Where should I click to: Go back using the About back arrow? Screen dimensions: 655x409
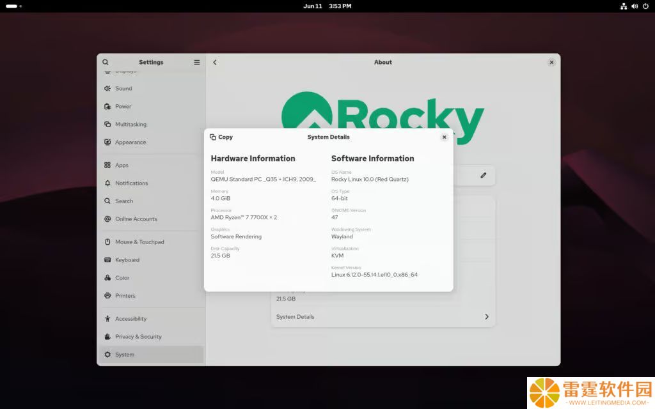(x=215, y=62)
